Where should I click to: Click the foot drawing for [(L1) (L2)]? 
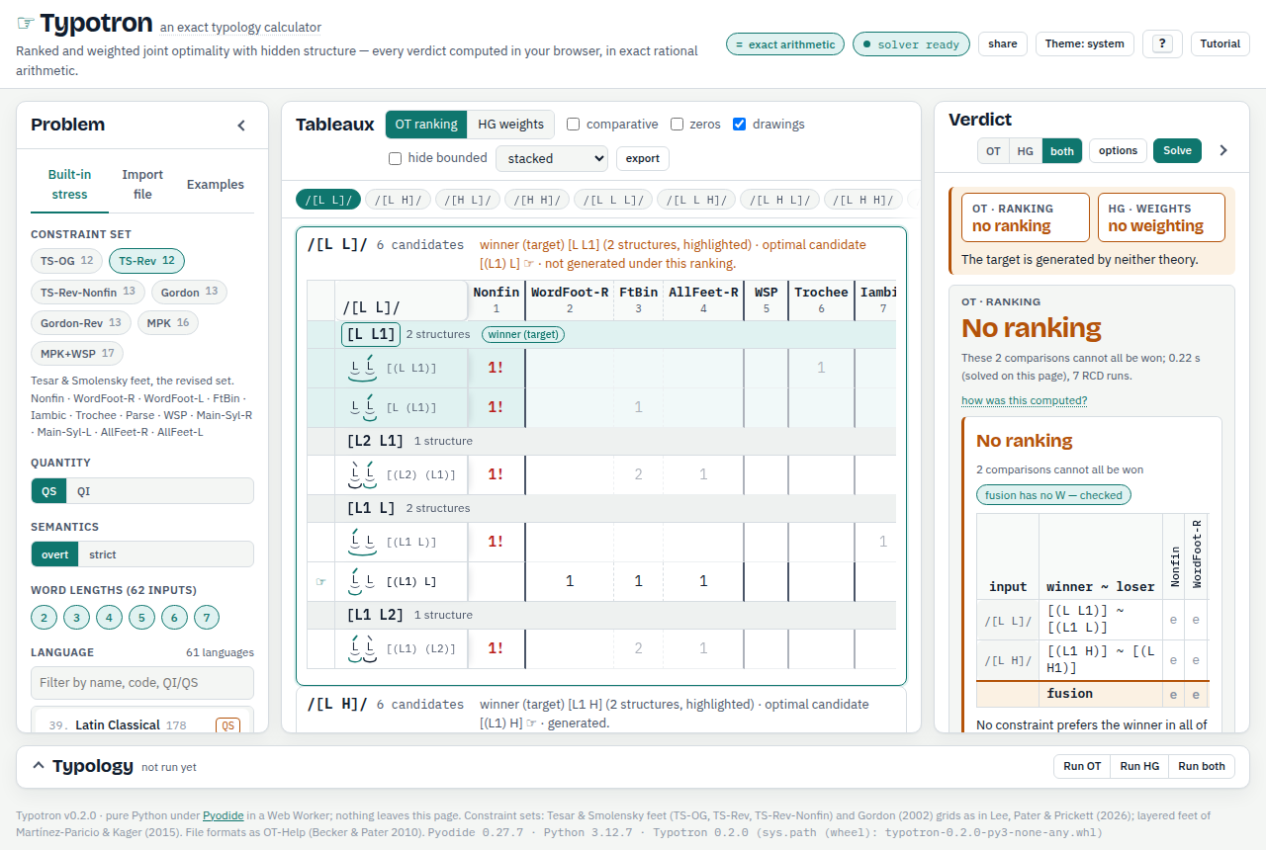[x=363, y=648]
